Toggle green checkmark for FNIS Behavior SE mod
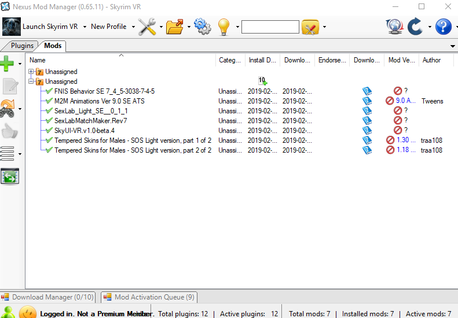The image size is (458, 318). coord(49,91)
